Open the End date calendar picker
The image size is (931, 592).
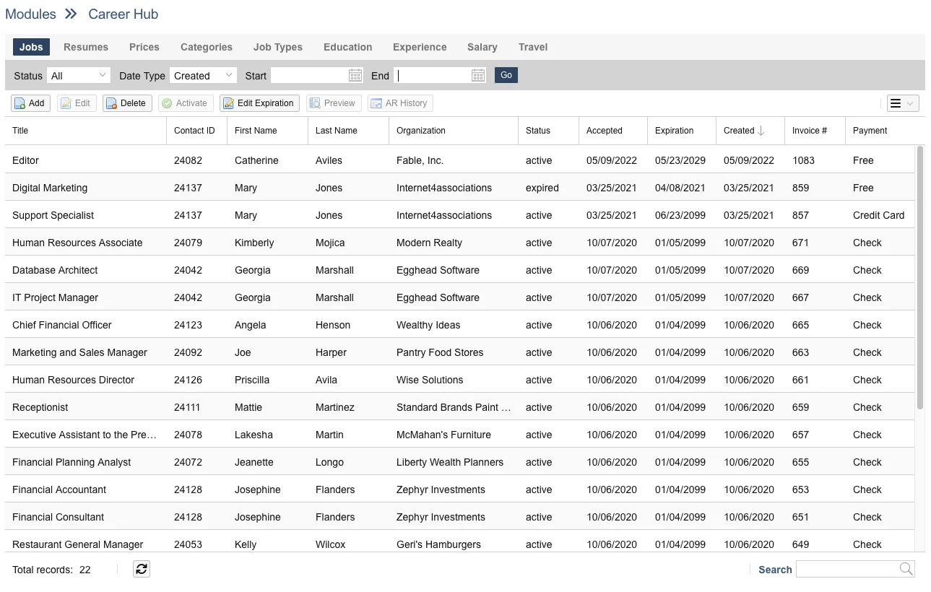point(478,75)
